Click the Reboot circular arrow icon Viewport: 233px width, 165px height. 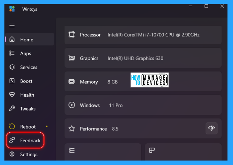[x=12, y=126]
